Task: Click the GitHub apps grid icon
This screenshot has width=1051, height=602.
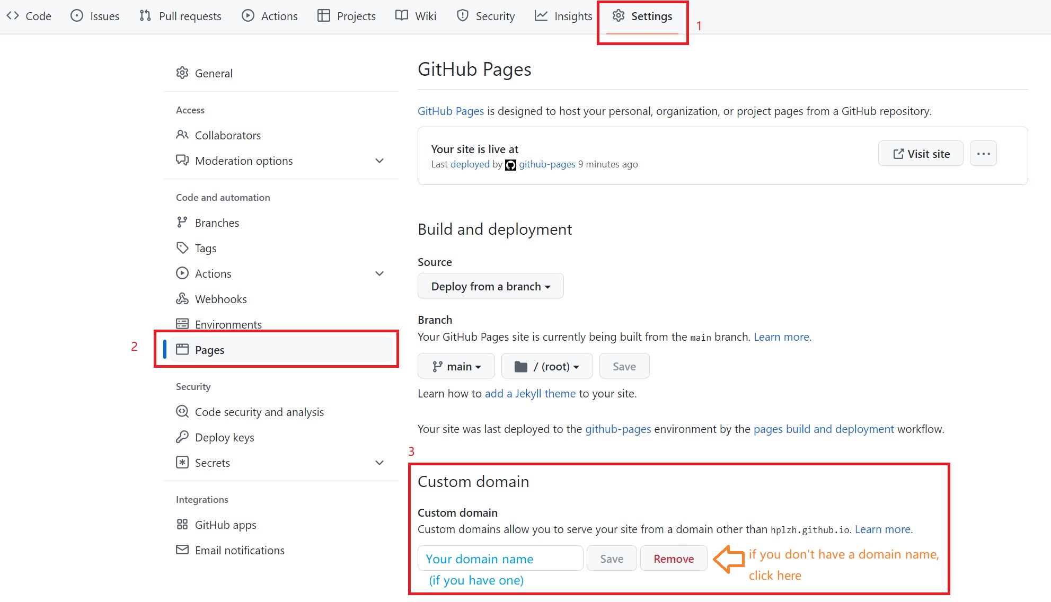Action: (182, 525)
